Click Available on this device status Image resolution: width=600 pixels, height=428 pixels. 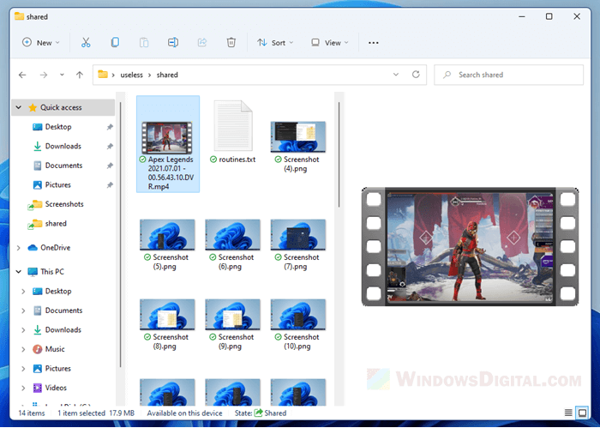pos(184,413)
